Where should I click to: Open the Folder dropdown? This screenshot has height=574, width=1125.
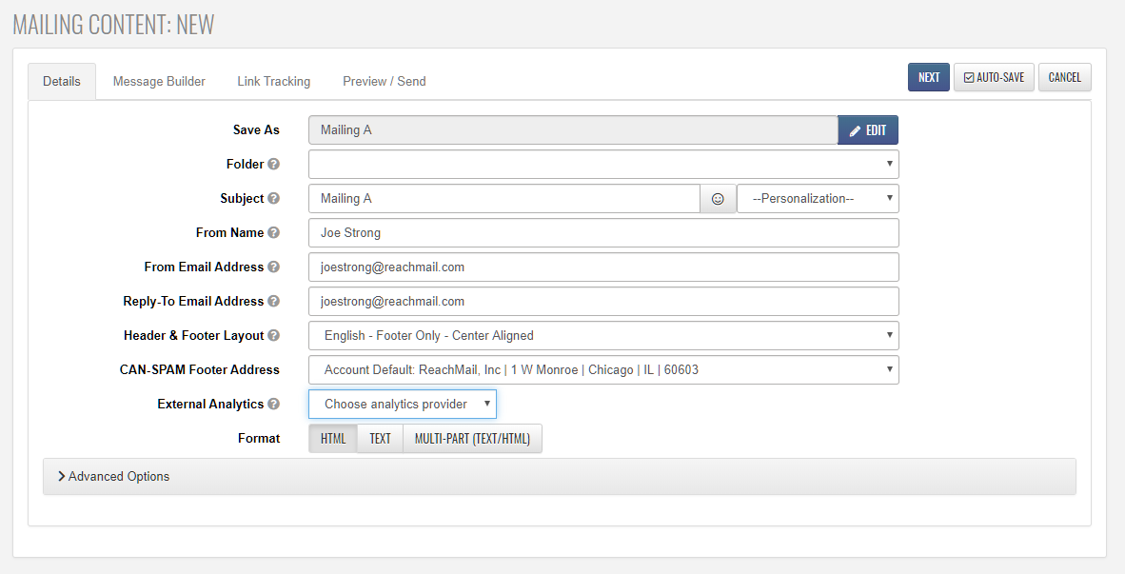pos(603,165)
